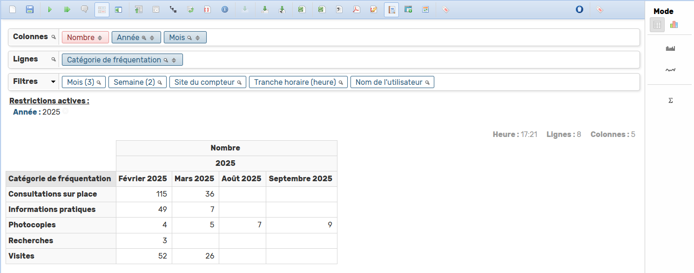Screen dimensions: 694x273
Task: Run the query with the green play icon
Action: click(x=50, y=9)
